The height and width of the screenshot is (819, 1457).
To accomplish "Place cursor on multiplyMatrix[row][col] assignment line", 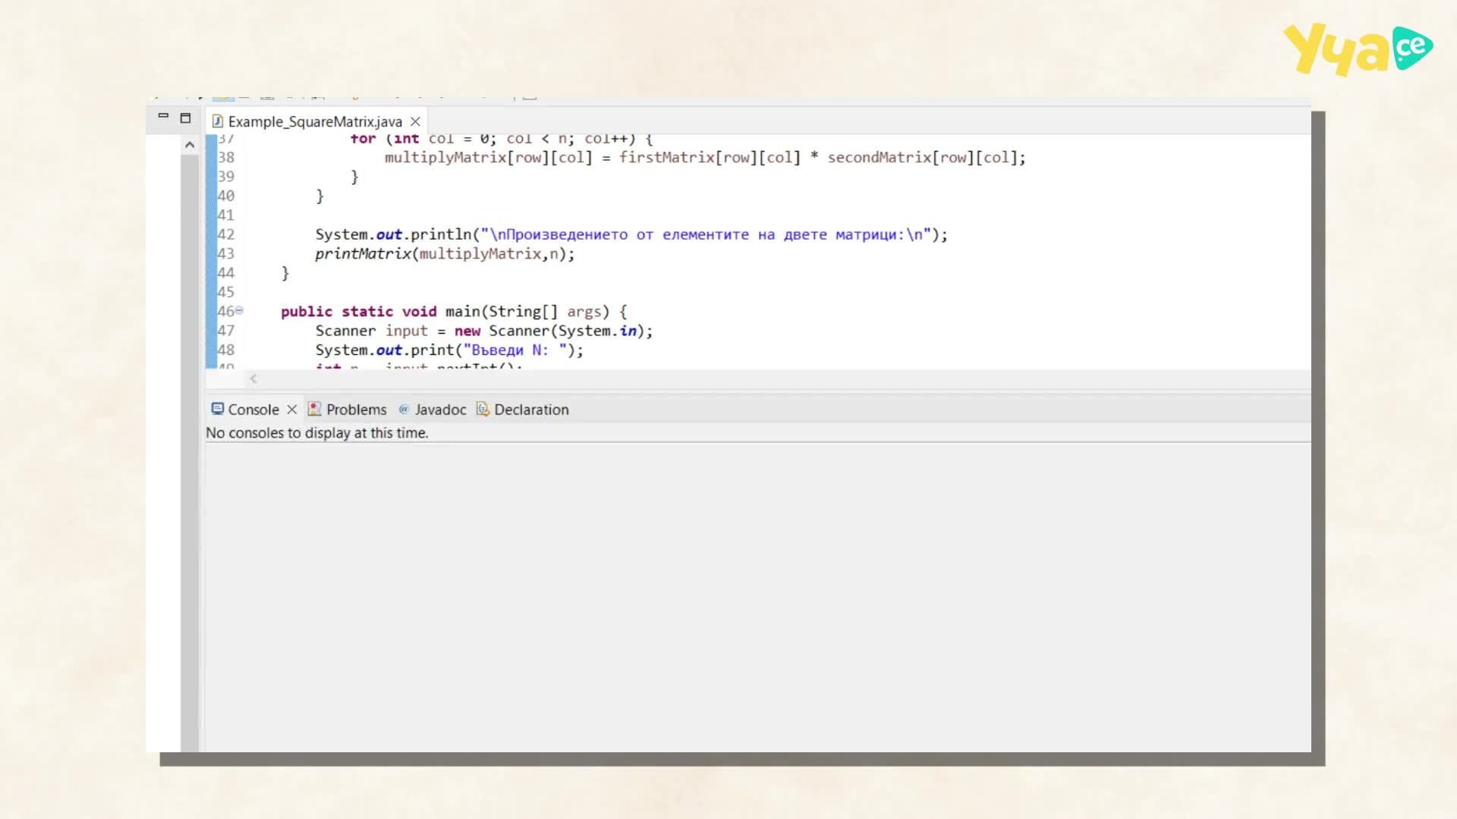I will [x=705, y=158].
